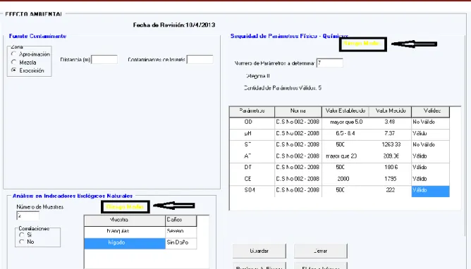Image resolution: width=471 pixels, height=269 pixels.
Task: Click the Daños column header
Action: [x=181, y=220]
